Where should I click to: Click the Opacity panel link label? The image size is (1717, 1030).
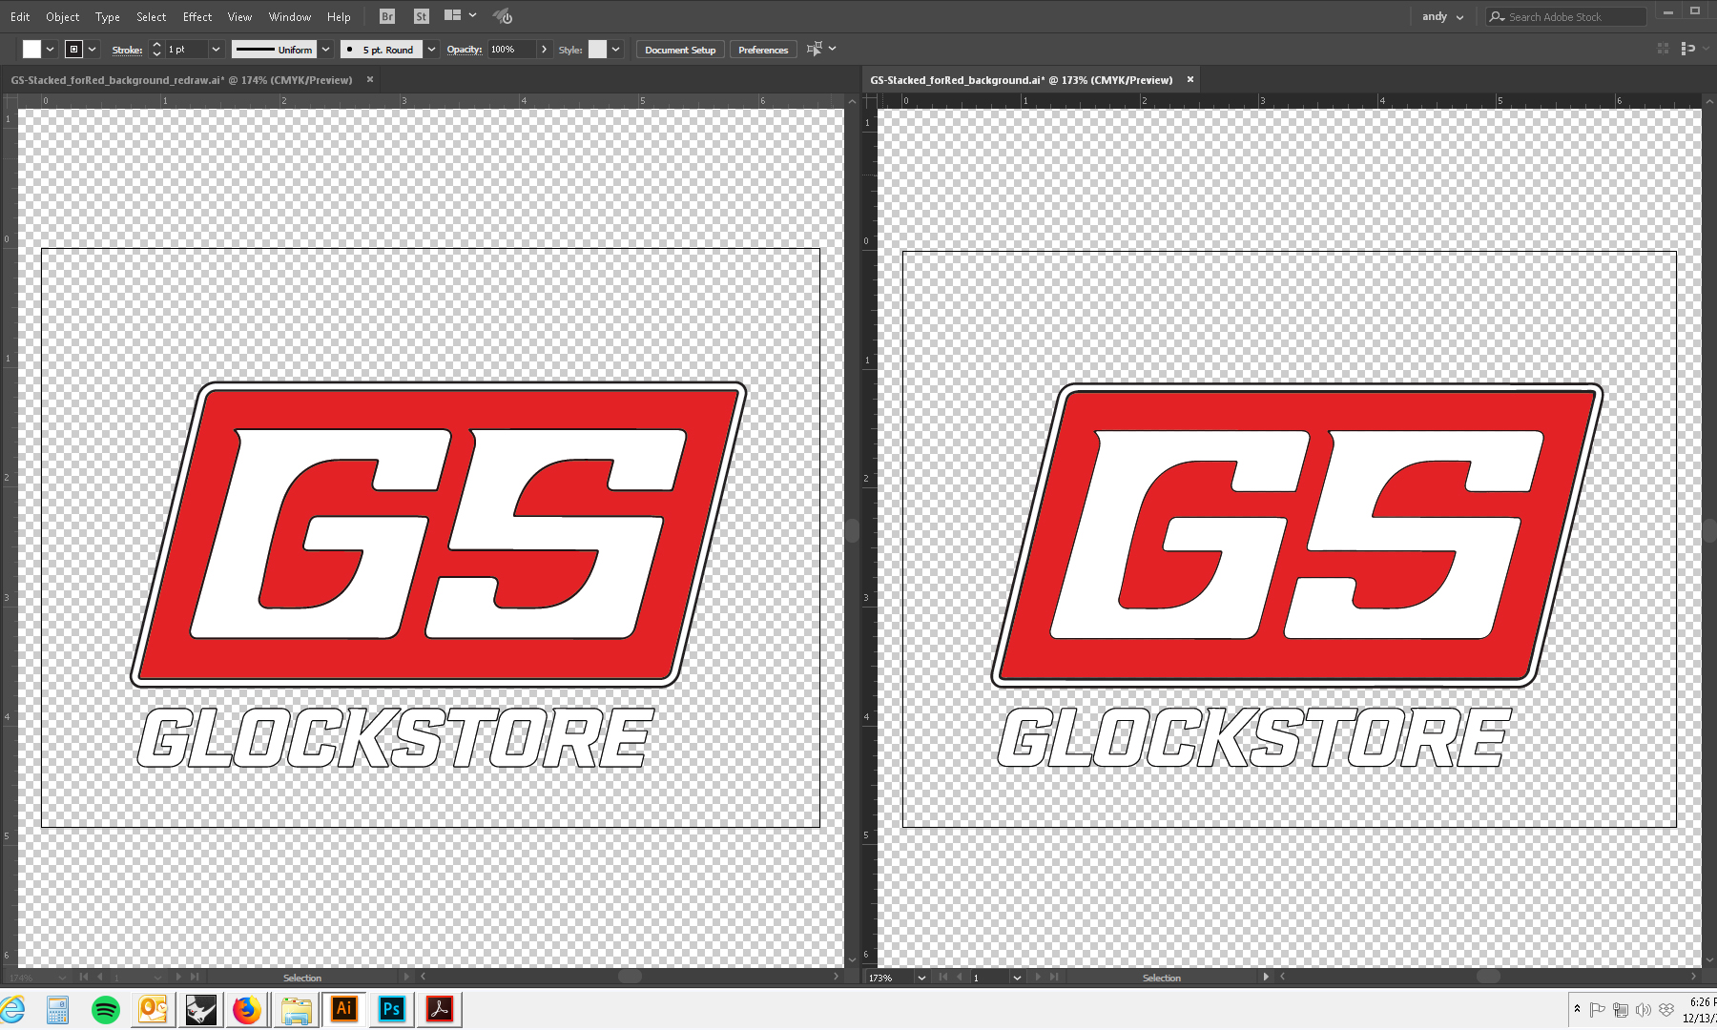(x=464, y=50)
